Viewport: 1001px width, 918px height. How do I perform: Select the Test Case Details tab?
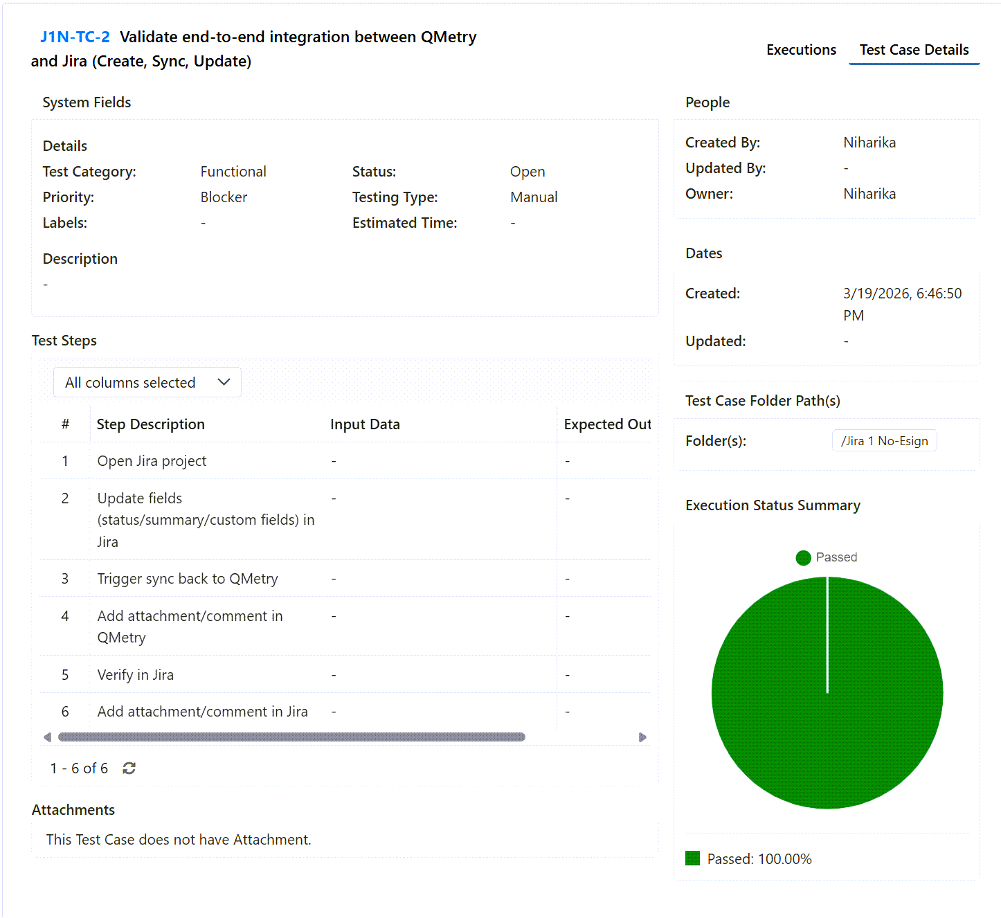pyautogui.click(x=914, y=50)
